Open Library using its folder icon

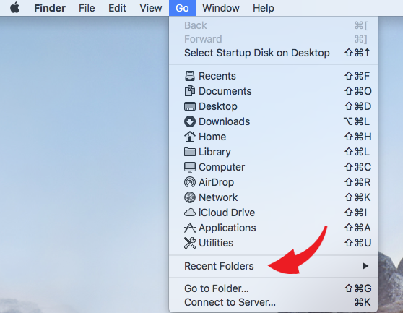point(190,152)
